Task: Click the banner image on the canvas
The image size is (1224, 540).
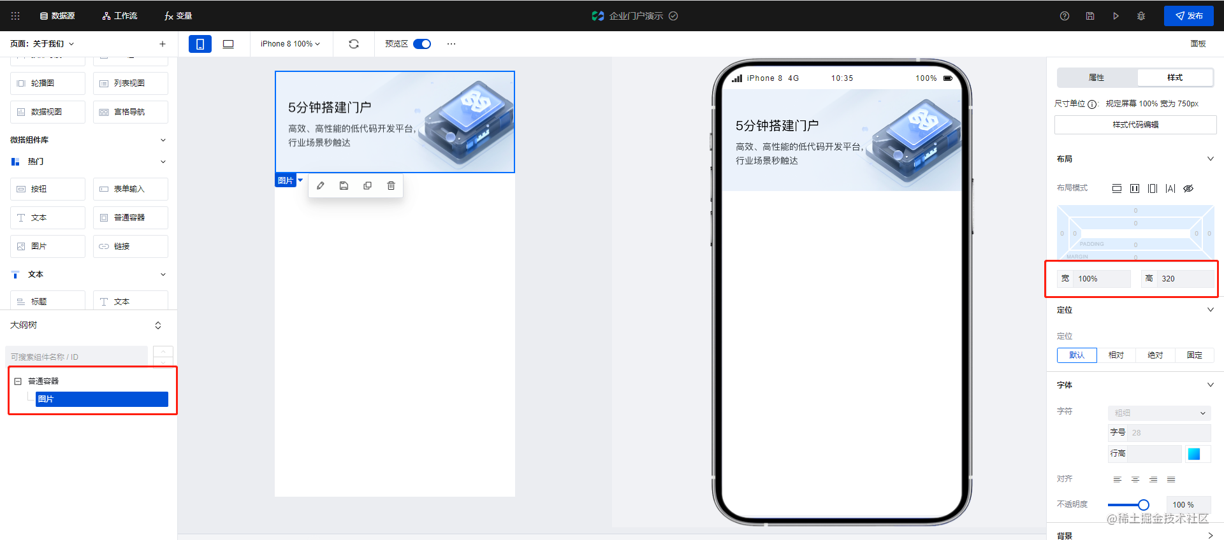Action: [395, 122]
